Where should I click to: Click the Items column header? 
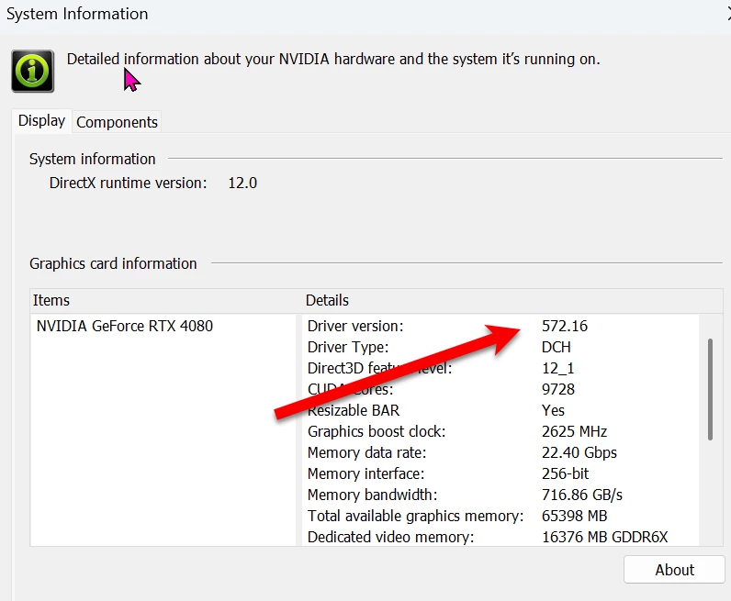point(51,300)
